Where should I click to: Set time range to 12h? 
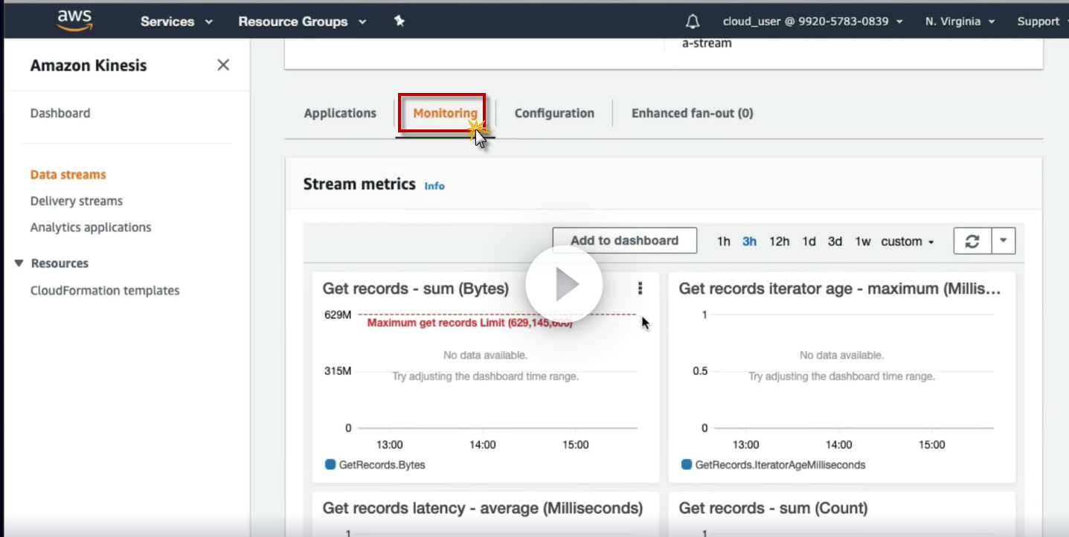(779, 241)
